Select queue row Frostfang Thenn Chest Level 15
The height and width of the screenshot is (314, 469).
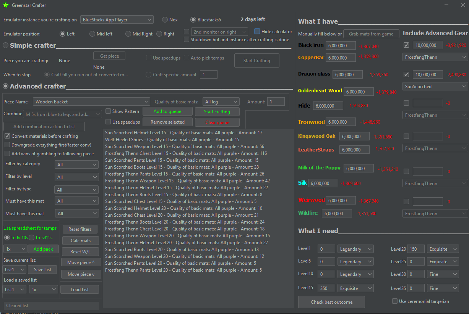186,153
